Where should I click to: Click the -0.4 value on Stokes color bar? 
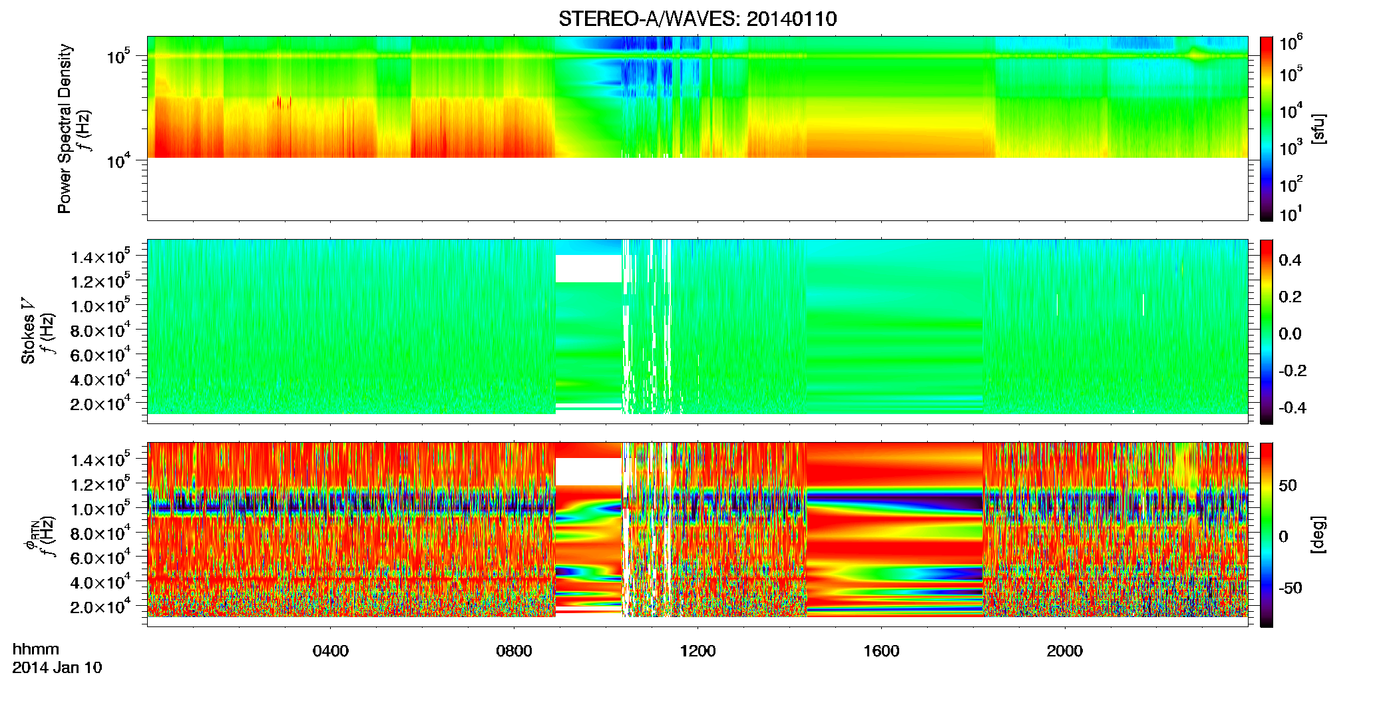click(x=1292, y=407)
